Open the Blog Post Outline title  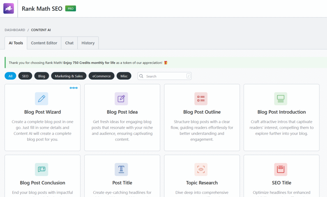coord(202,112)
